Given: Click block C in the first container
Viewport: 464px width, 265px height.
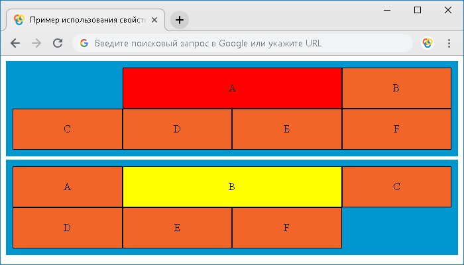Looking at the screenshot, I should (x=68, y=129).
